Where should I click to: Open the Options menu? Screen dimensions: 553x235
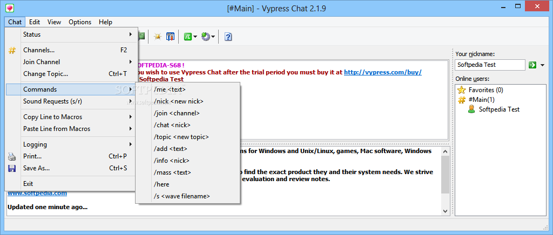(80, 22)
